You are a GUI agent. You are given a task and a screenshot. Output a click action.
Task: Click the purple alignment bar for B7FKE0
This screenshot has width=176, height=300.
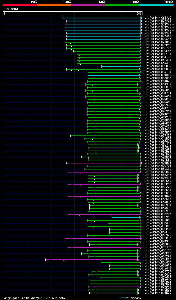pos(103,238)
